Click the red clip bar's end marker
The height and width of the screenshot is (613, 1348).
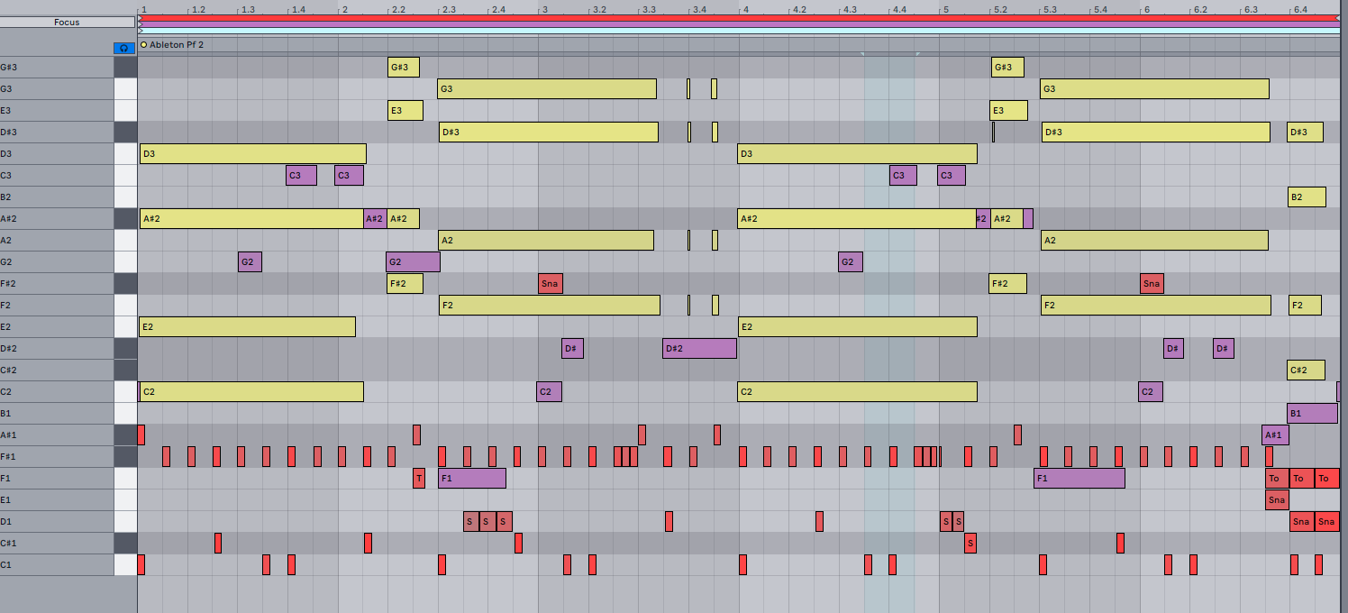1338,18
